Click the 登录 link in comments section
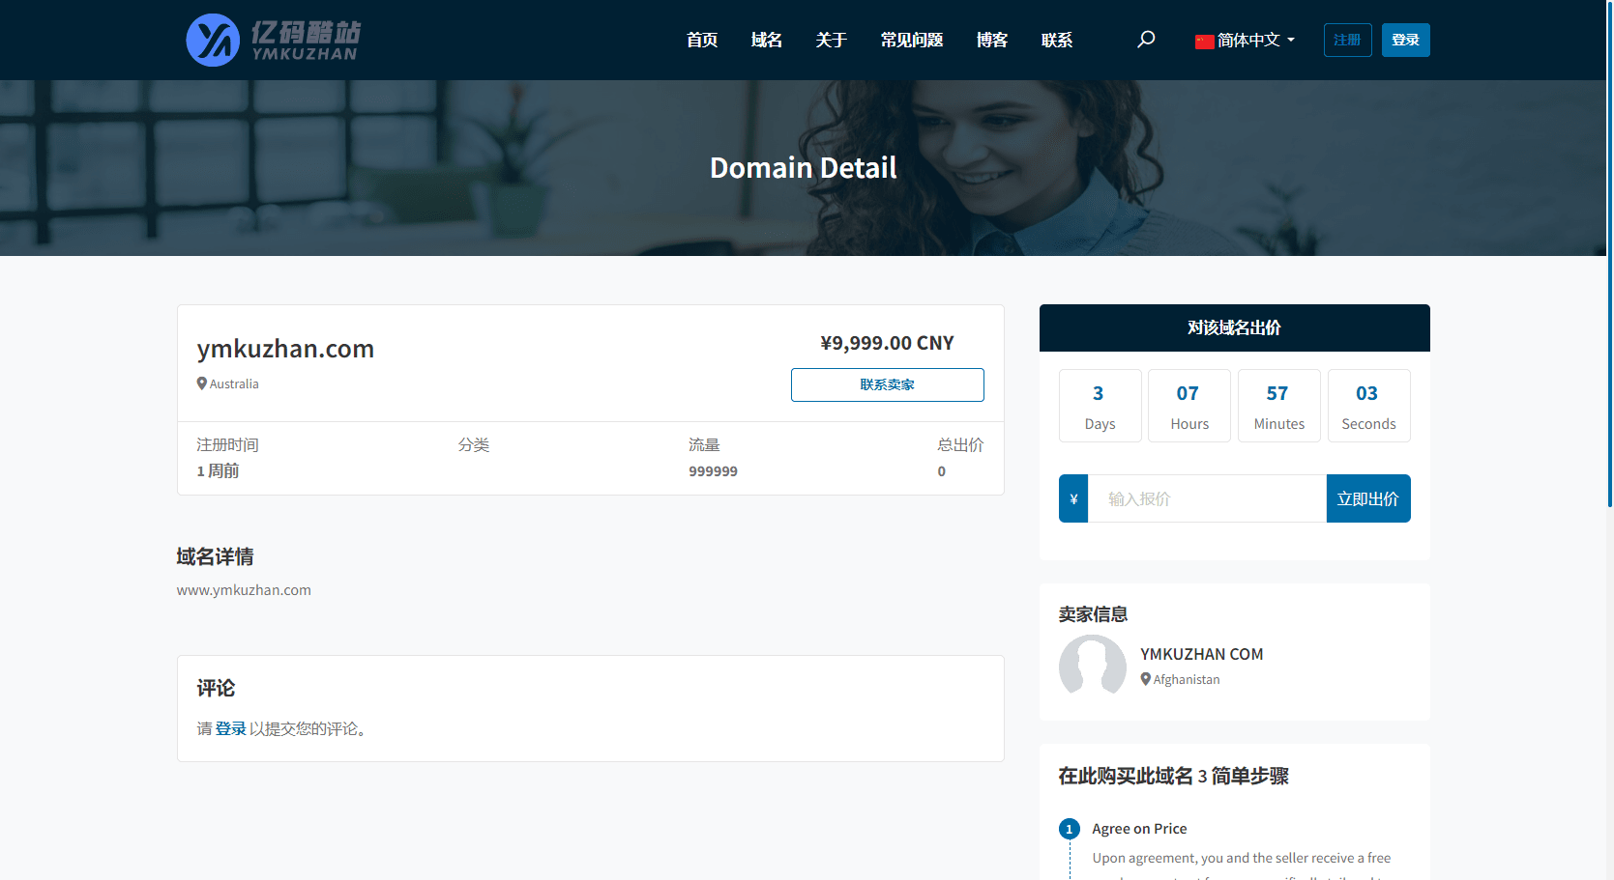 231,728
